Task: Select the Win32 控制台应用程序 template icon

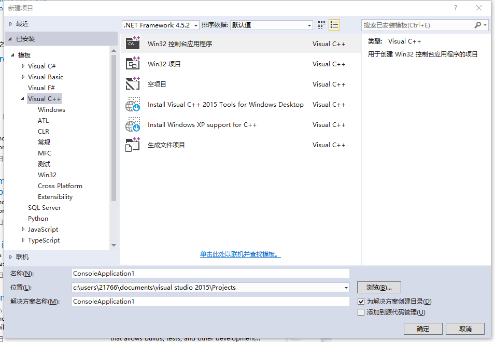Action: tap(133, 44)
